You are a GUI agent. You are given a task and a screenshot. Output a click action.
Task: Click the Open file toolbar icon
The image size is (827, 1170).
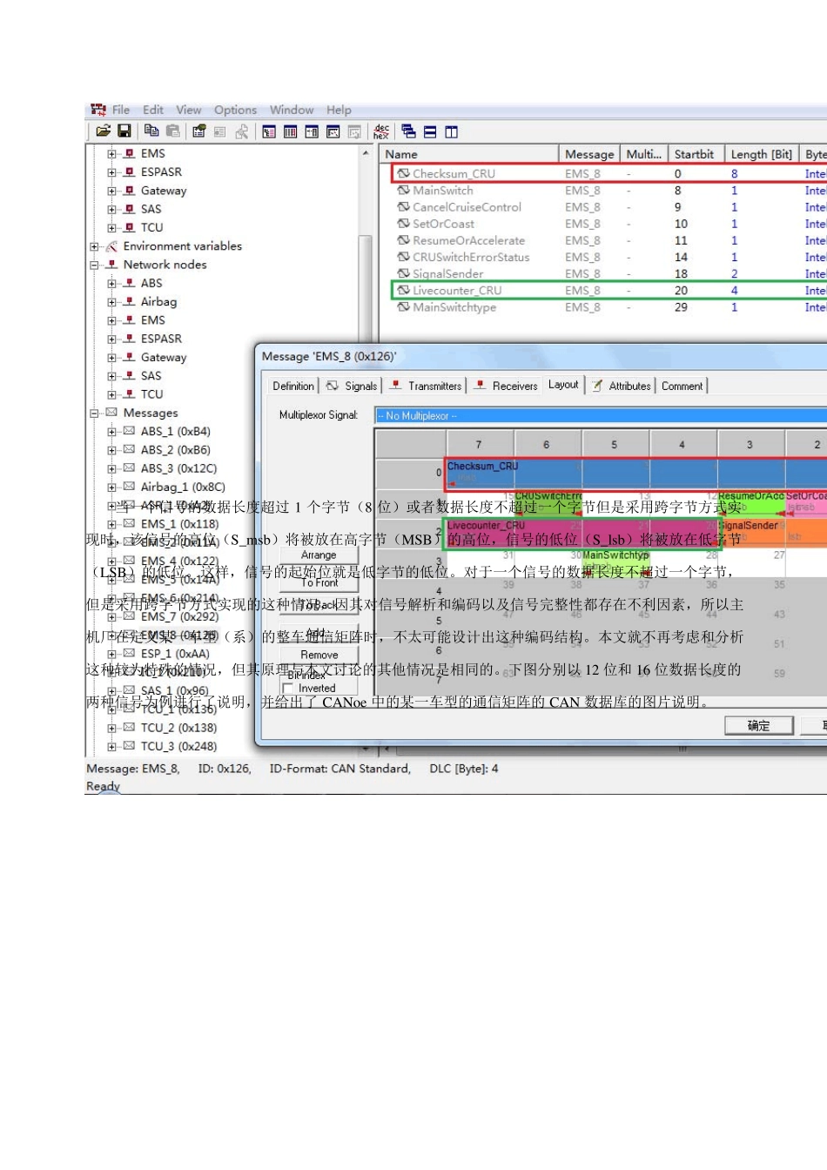click(103, 131)
